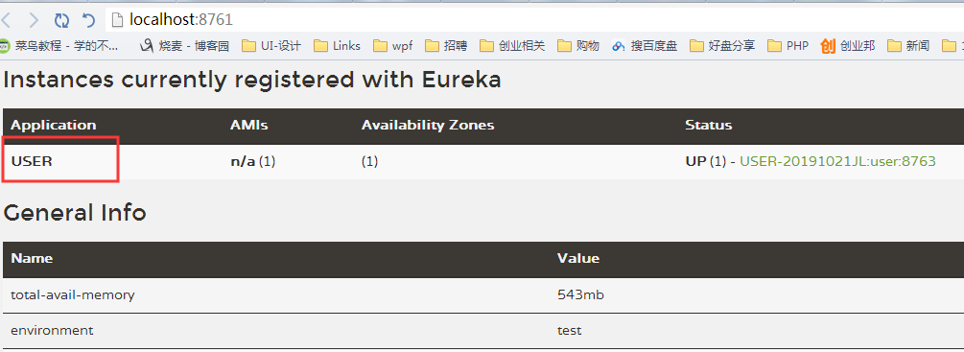Click the undo/restore closed tab arrow icon
The height and width of the screenshot is (352, 964).
point(89,20)
